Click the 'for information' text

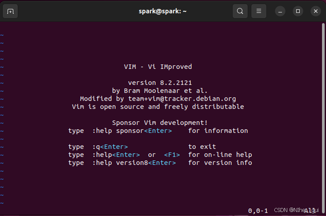[218, 131]
